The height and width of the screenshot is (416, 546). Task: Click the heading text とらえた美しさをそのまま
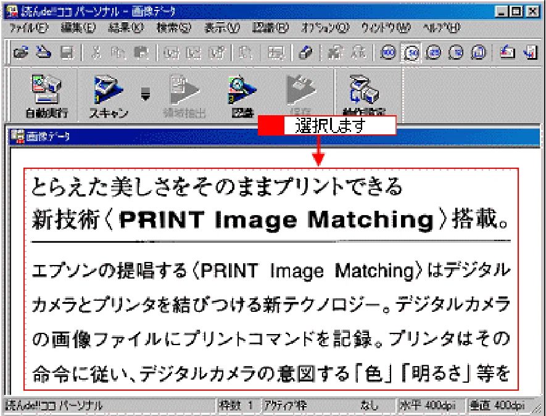(x=217, y=187)
